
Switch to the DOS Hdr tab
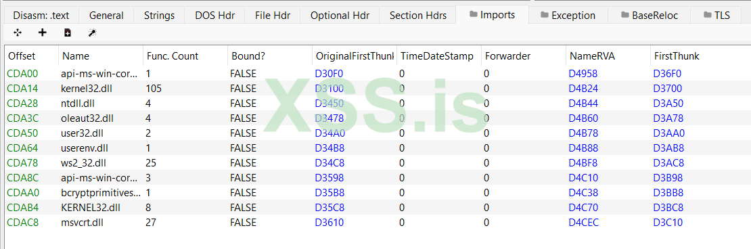(x=214, y=16)
